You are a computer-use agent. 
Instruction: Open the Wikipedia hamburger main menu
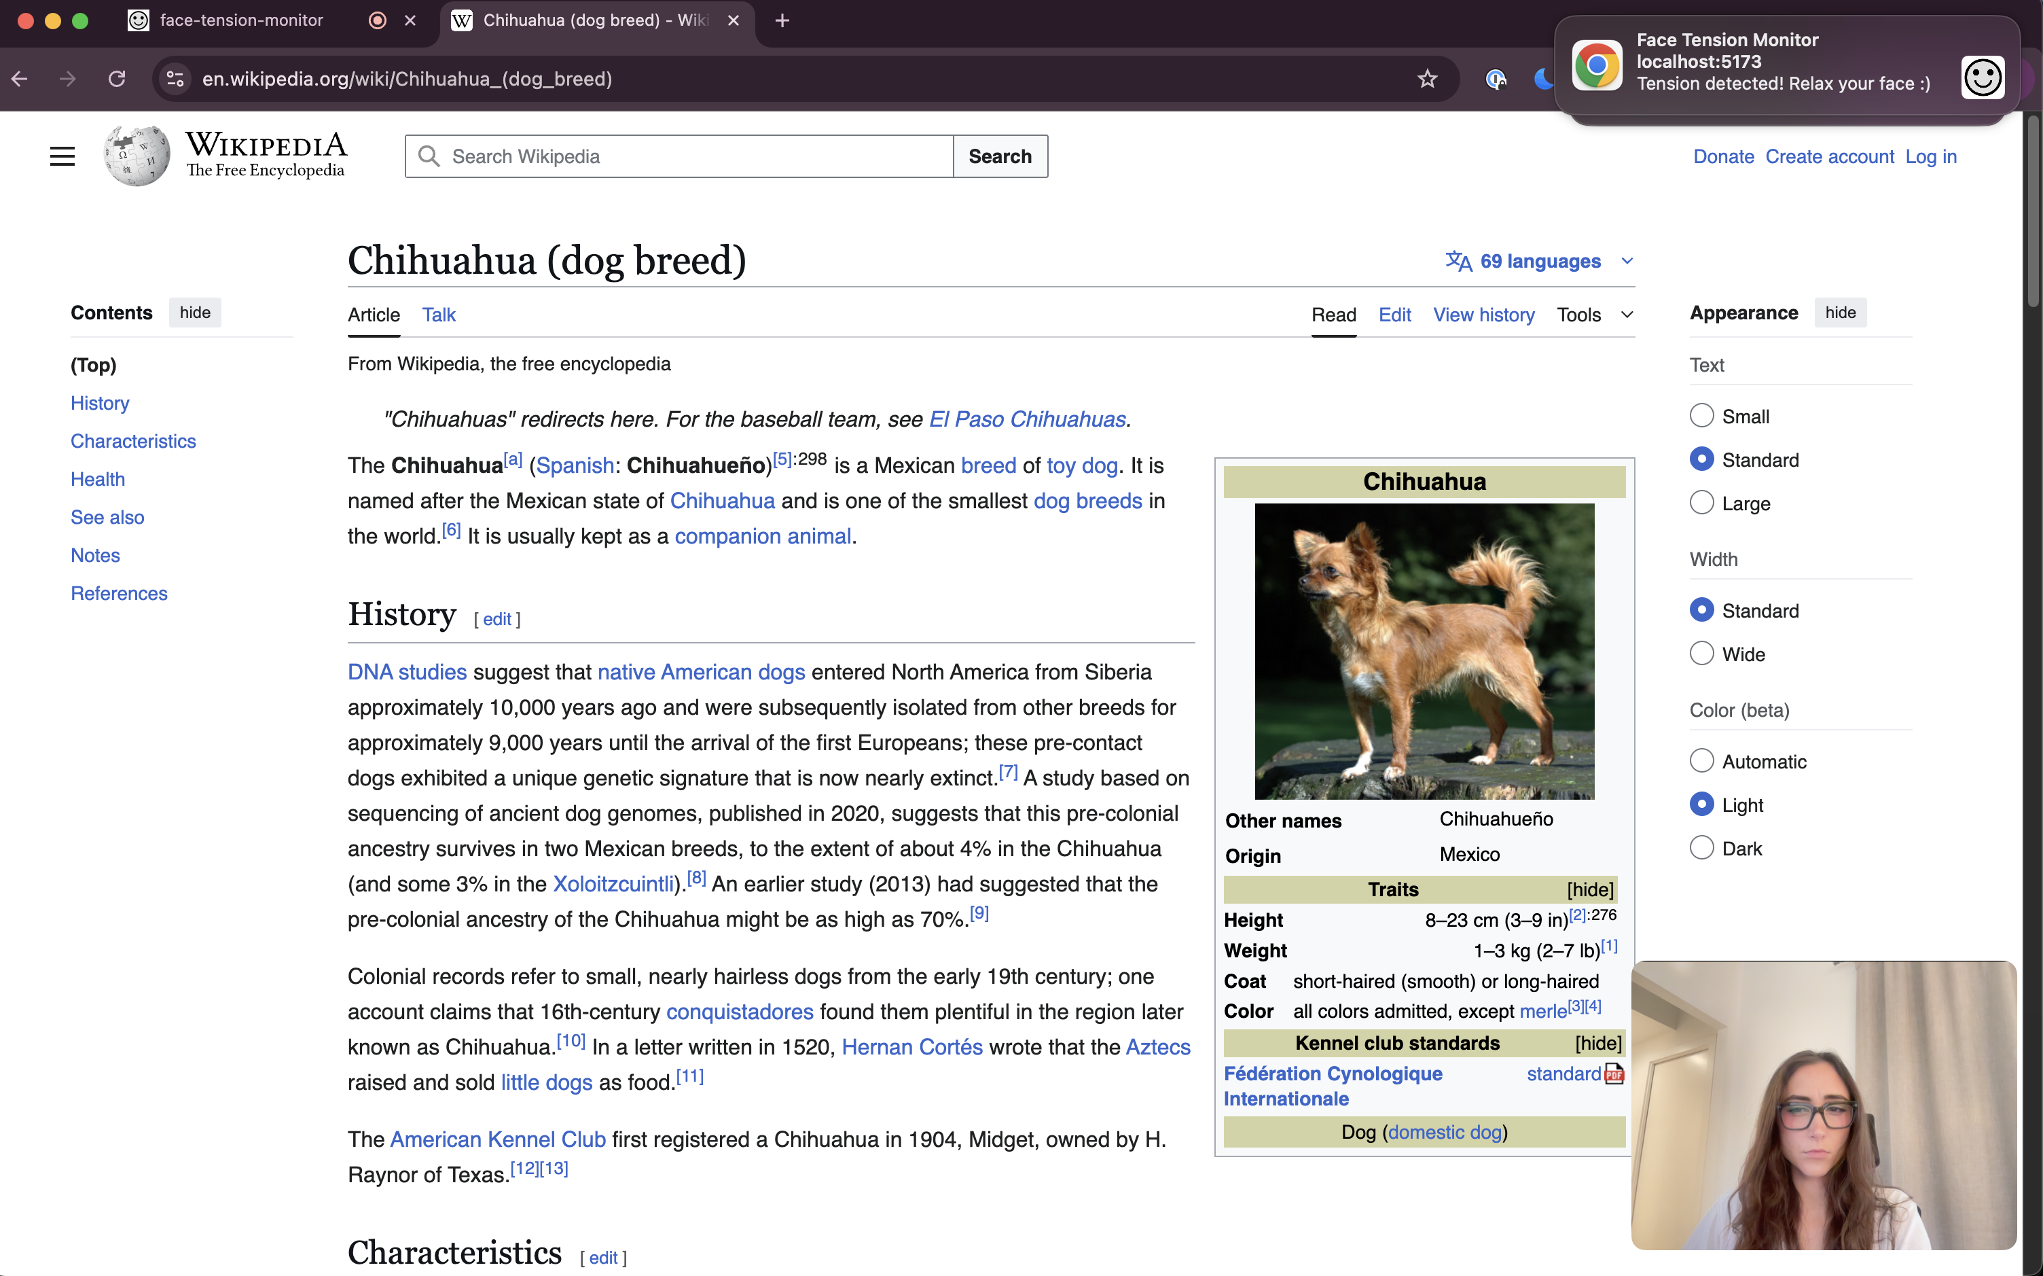62,156
